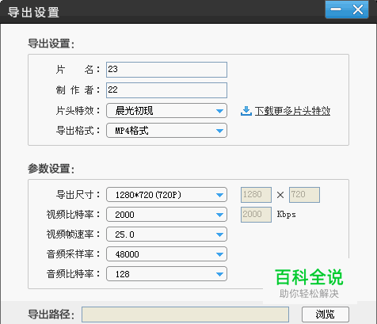
Task: Open the 音频采样率 dropdown showing 48000
Action: [166, 254]
